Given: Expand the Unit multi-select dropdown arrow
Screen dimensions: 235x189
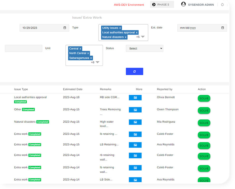Looking at the screenshot, I should 97,62.
